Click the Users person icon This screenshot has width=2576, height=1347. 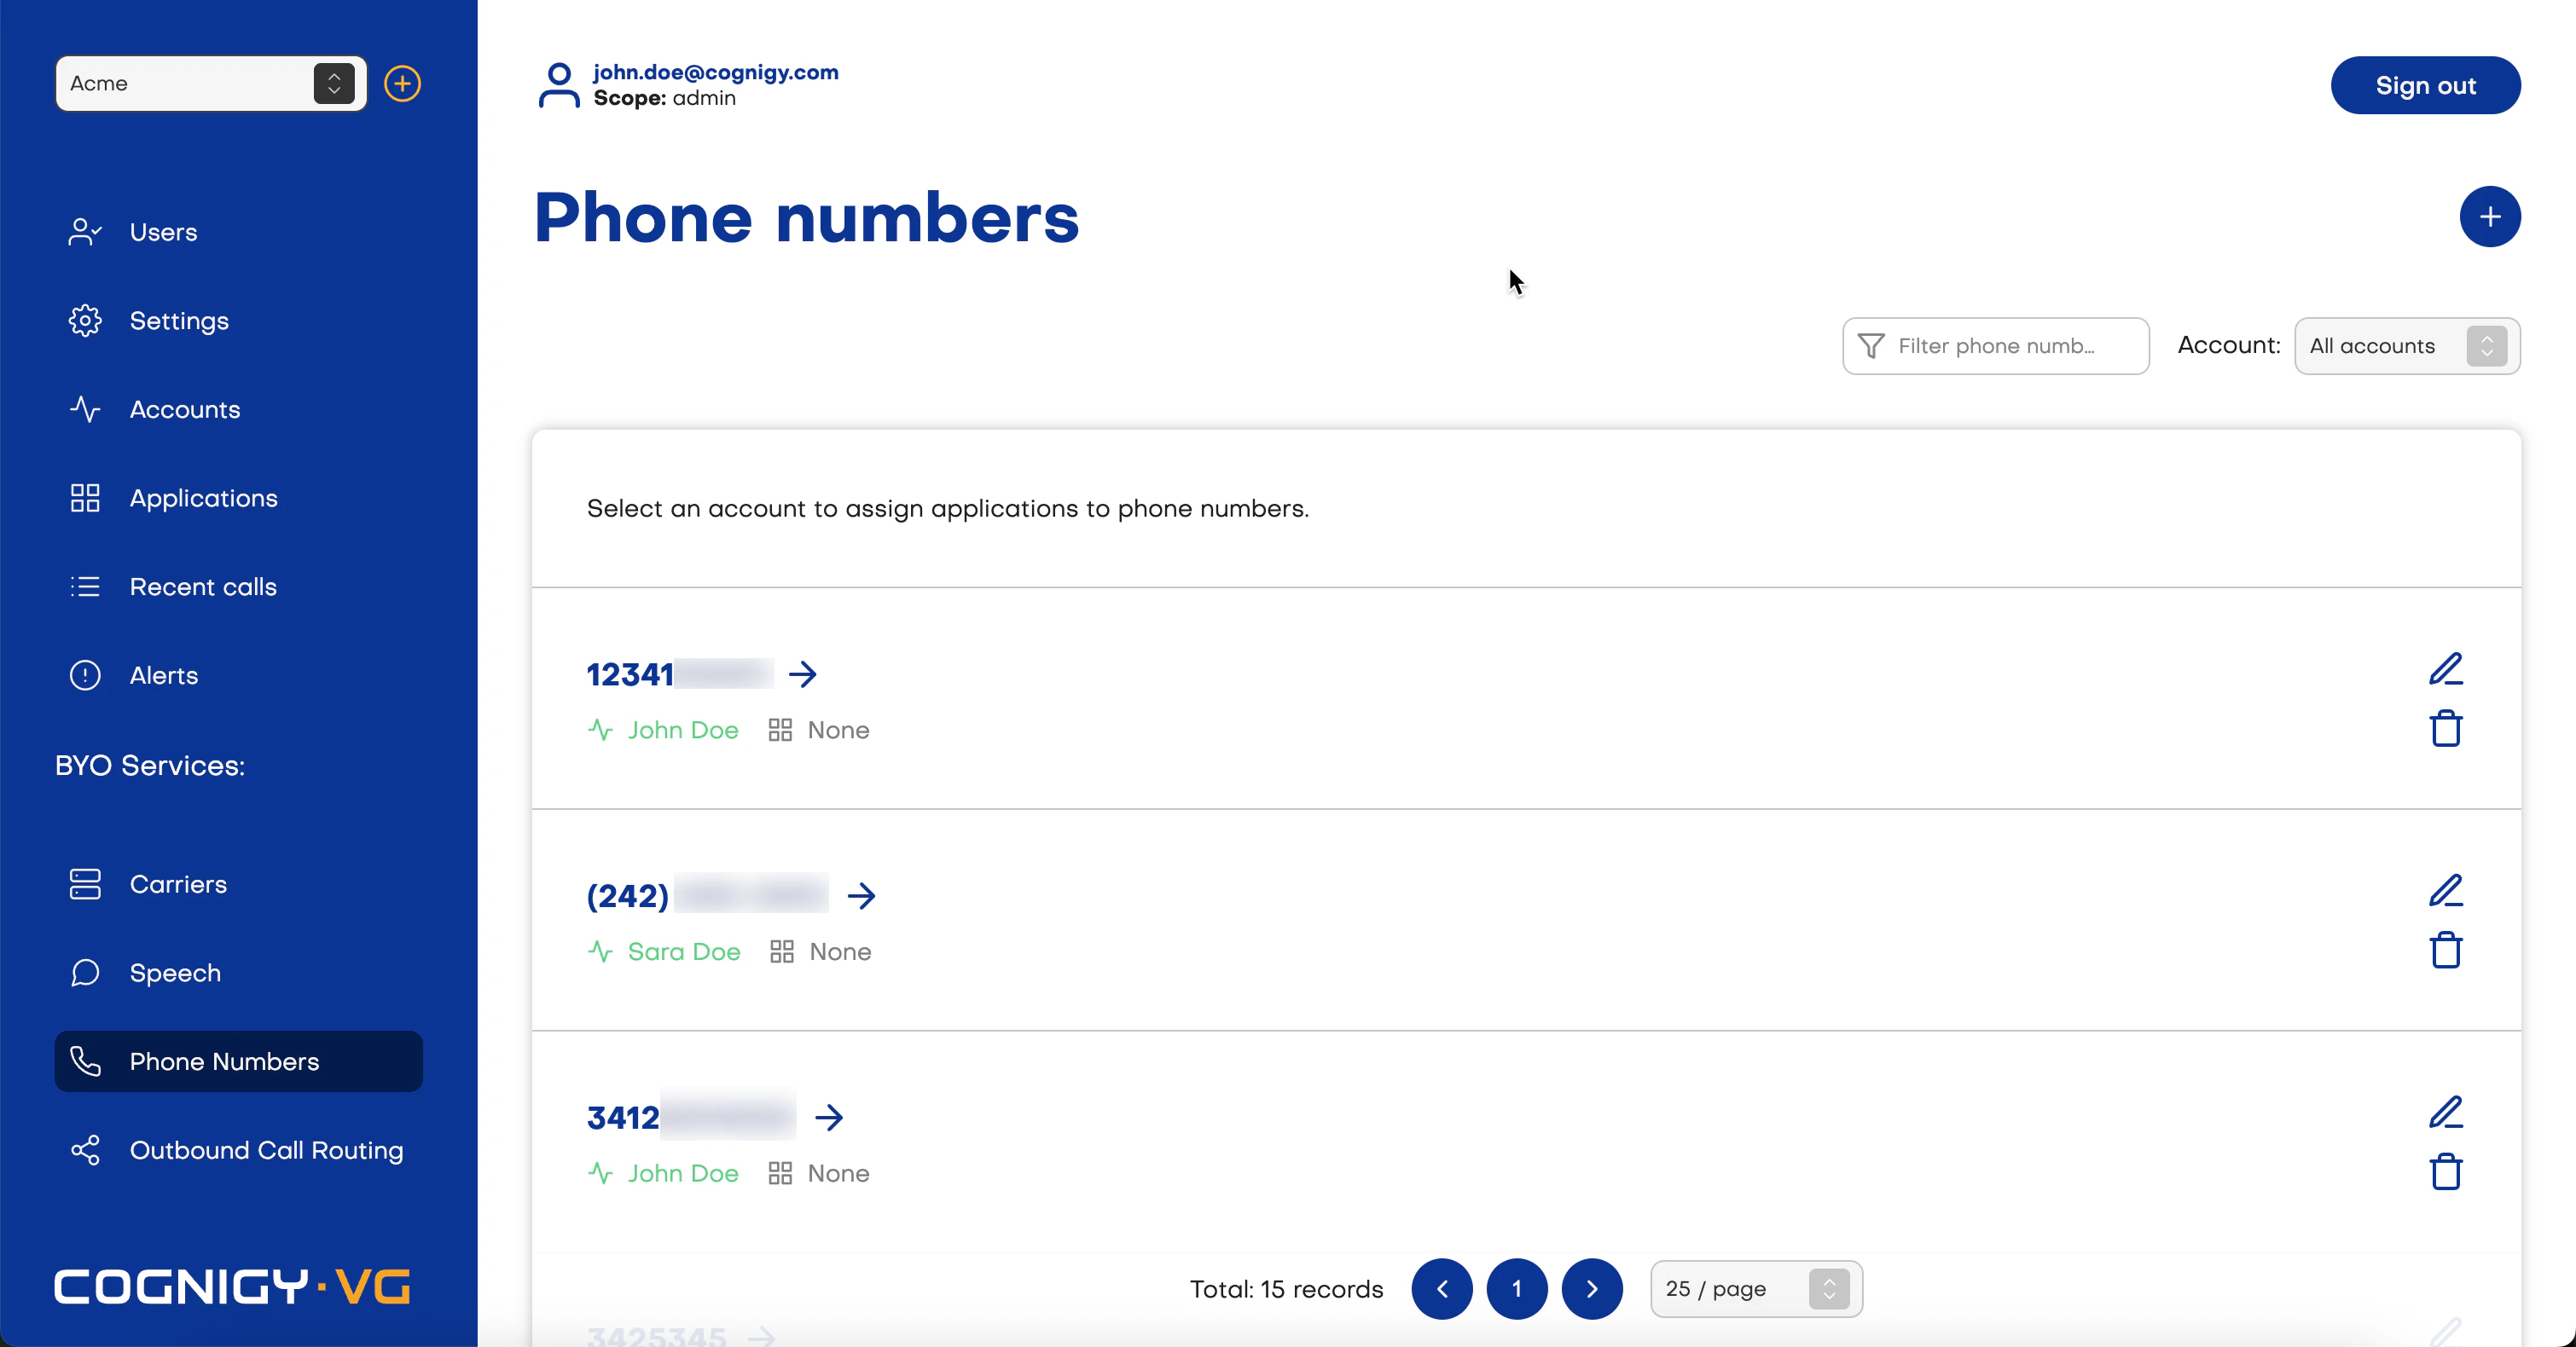85,232
